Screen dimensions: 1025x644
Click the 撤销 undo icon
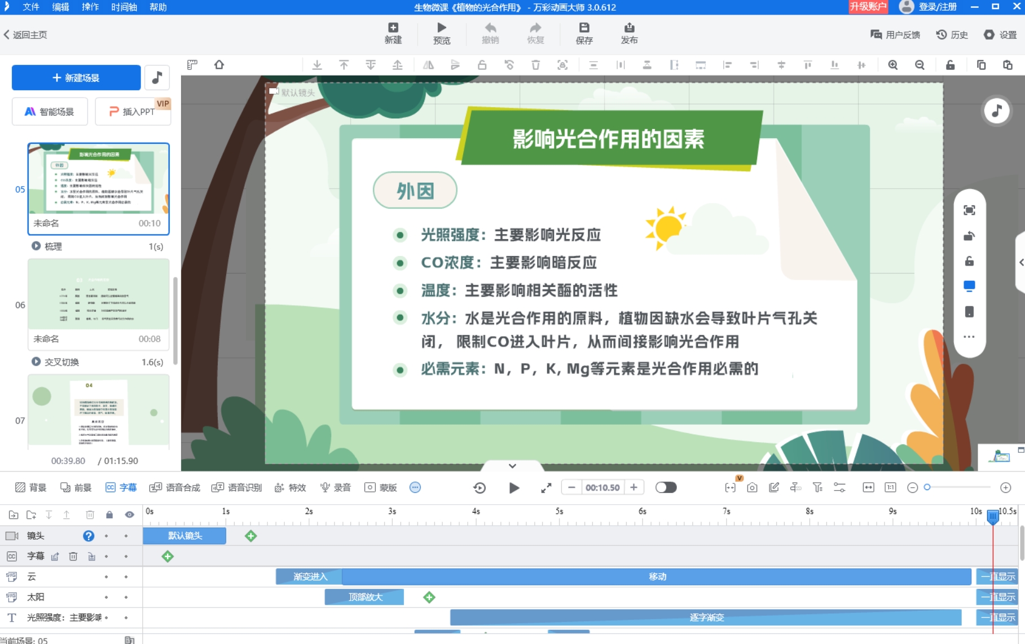pyautogui.click(x=490, y=33)
